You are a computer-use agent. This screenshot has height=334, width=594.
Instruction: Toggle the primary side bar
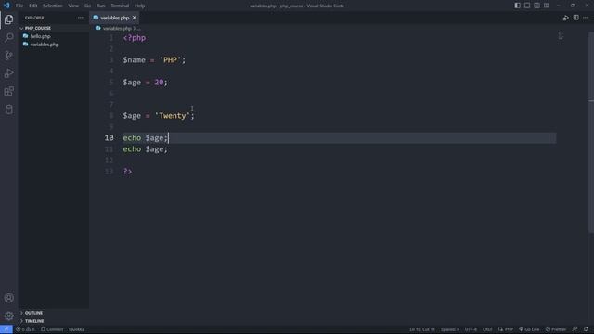click(517, 6)
